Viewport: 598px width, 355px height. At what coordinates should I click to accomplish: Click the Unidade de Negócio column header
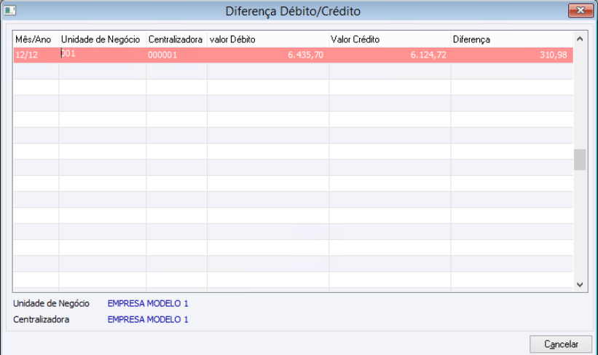[x=102, y=39]
